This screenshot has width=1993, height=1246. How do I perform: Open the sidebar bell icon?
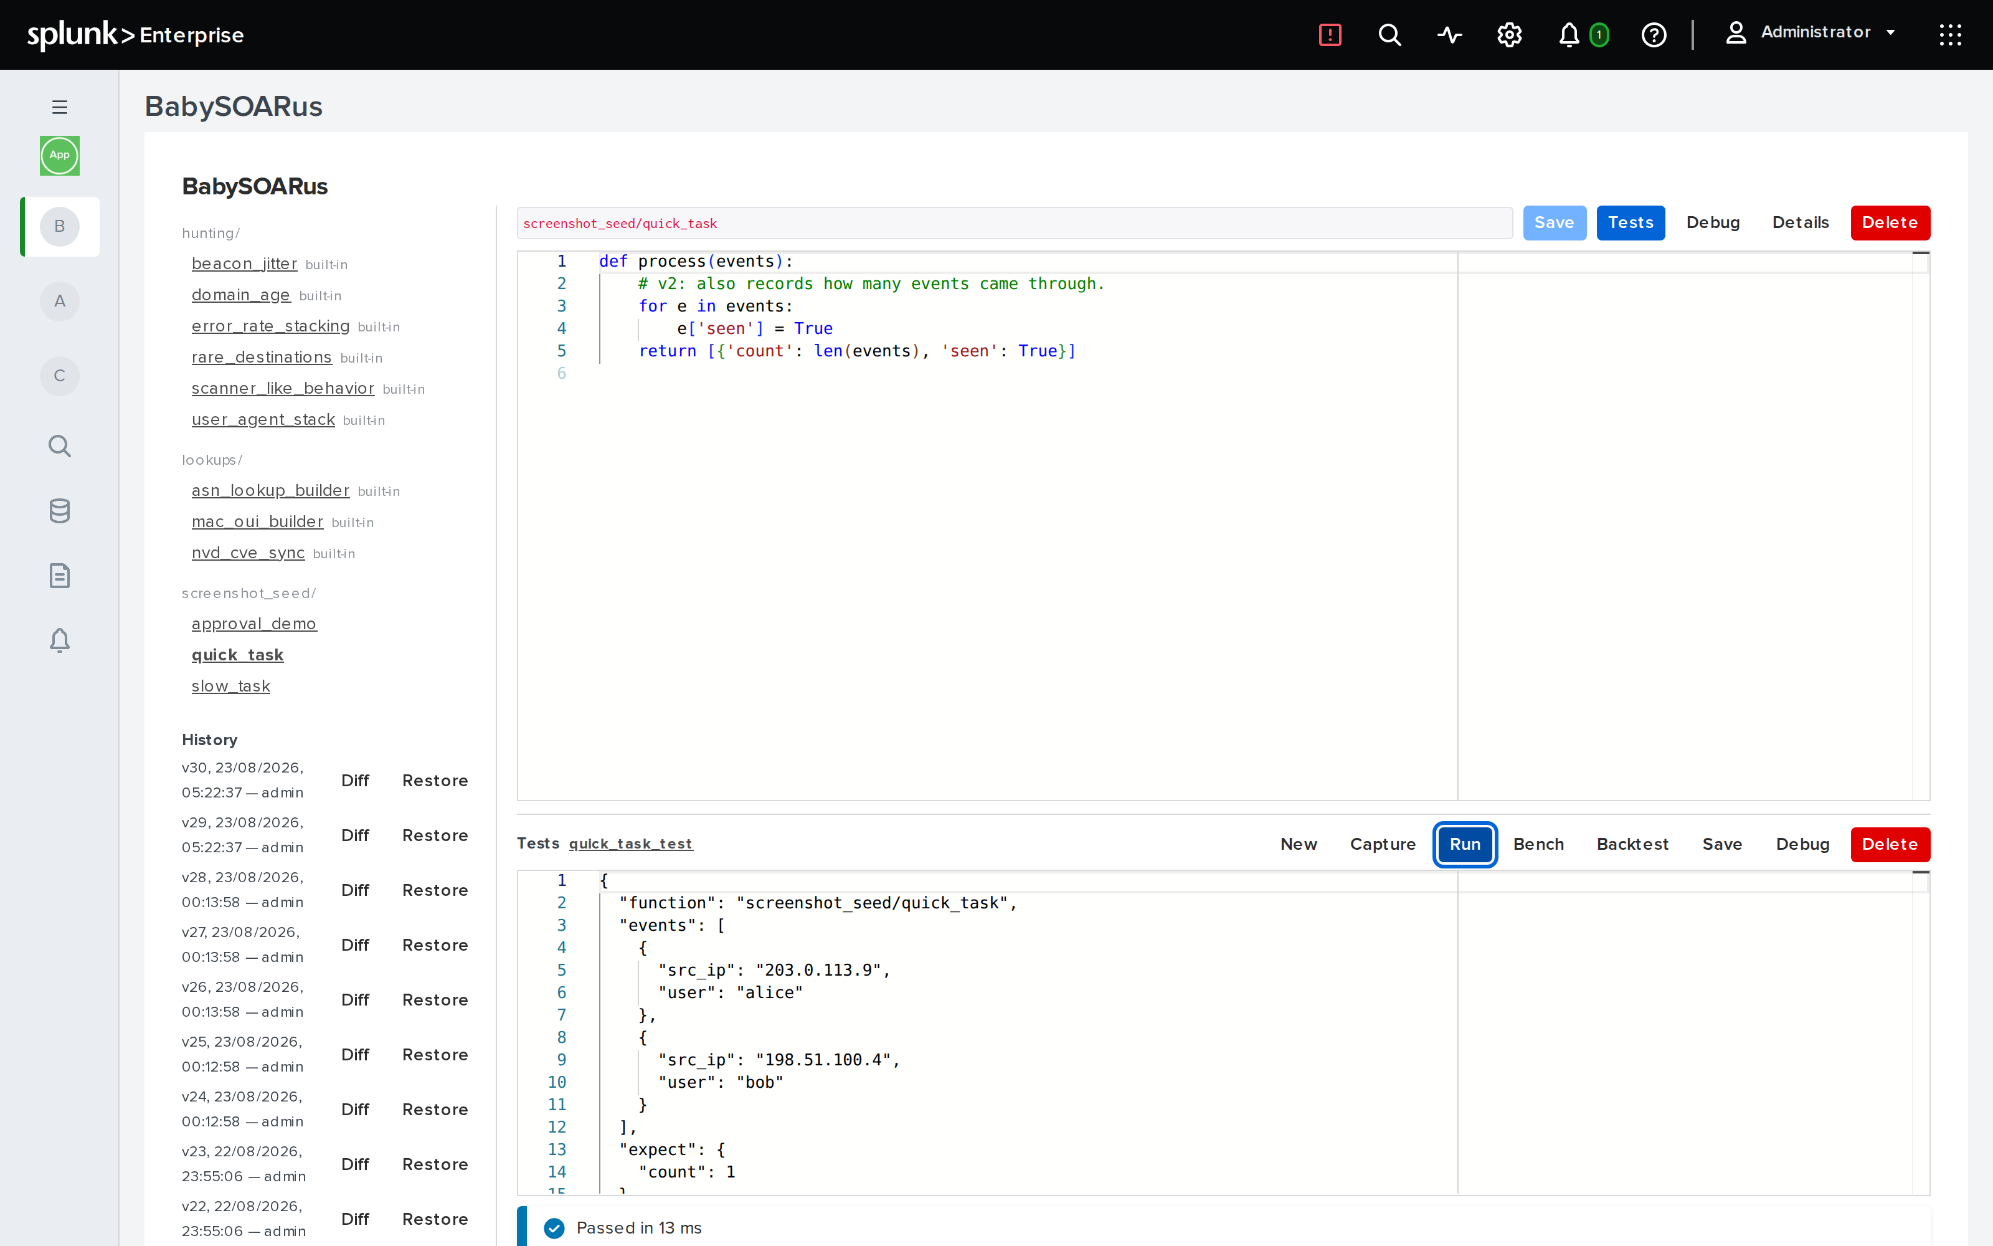[x=59, y=640]
